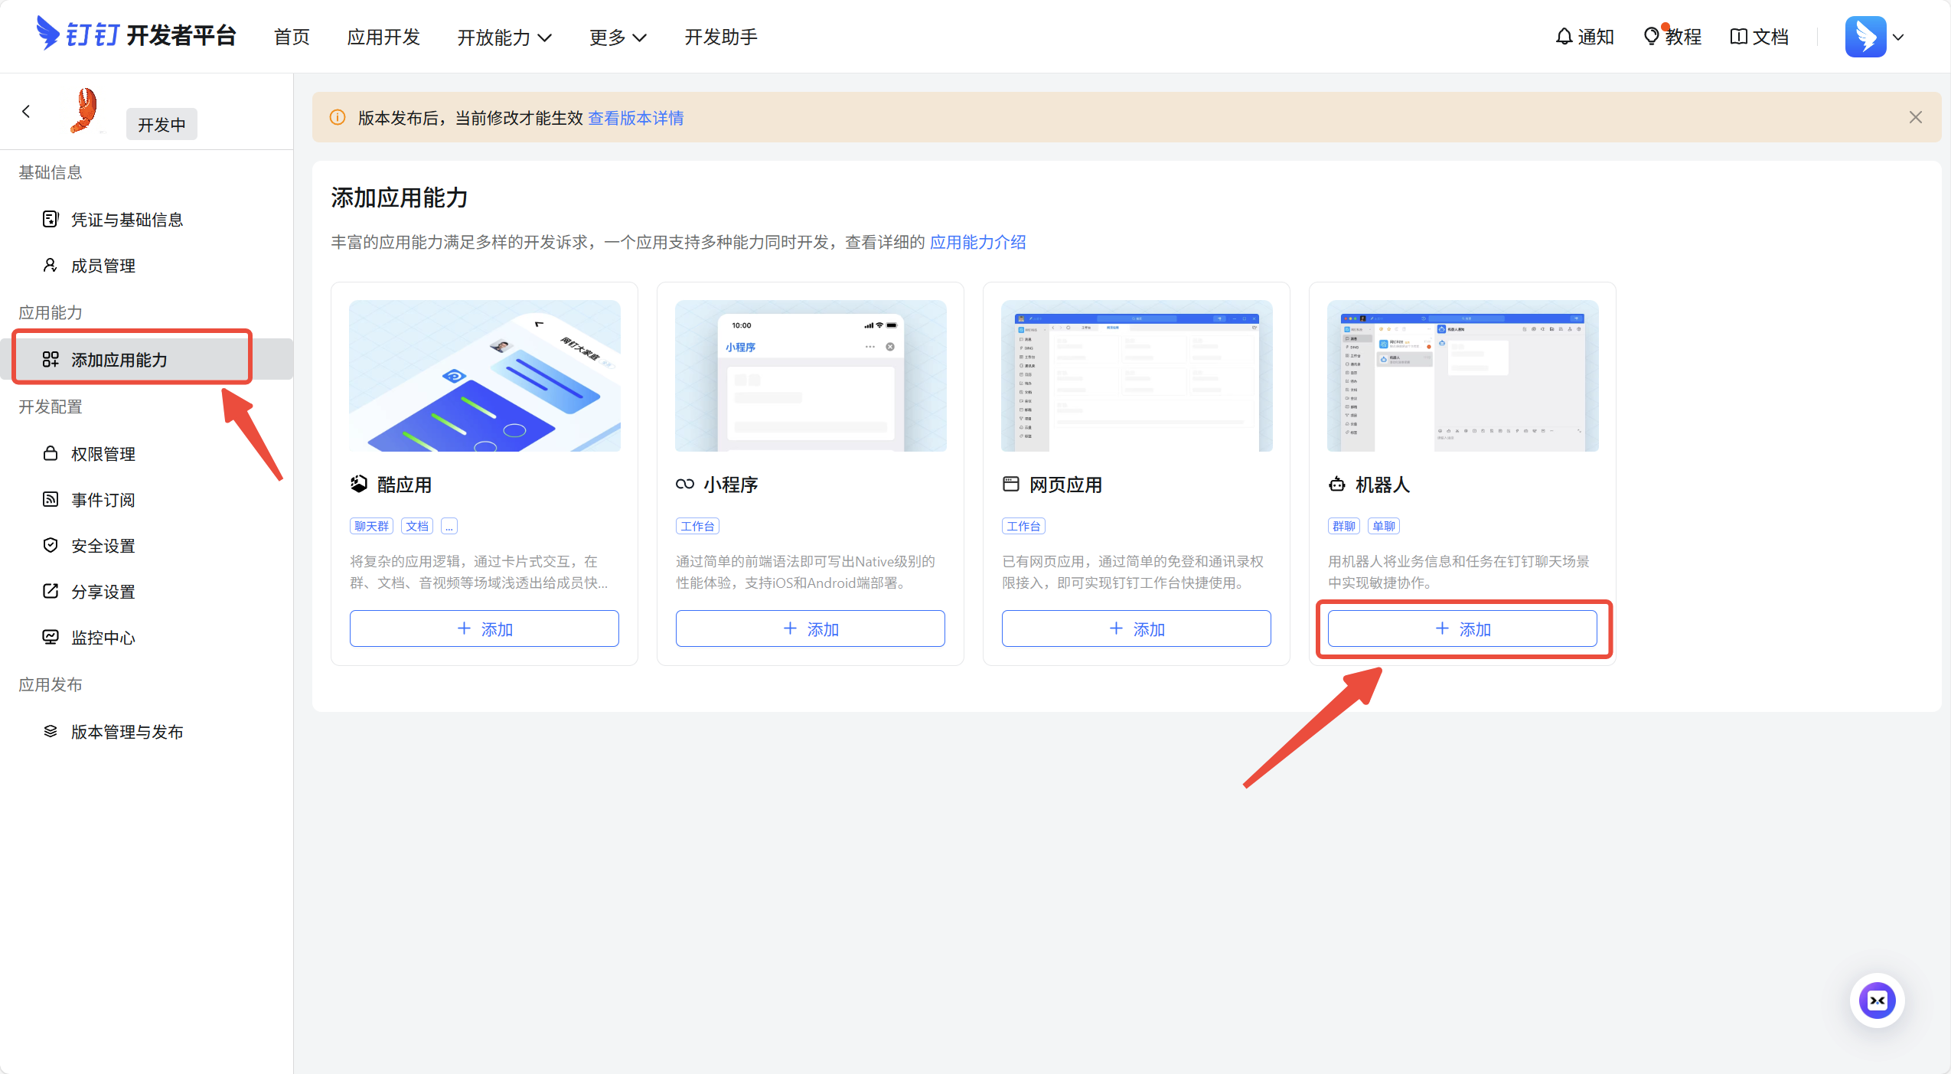Open 开发助手 in the top navigation

tap(720, 37)
